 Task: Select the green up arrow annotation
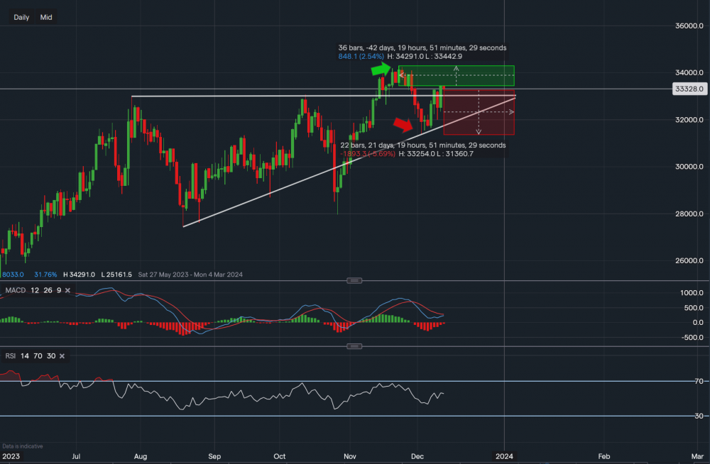[x=380, y=70]
